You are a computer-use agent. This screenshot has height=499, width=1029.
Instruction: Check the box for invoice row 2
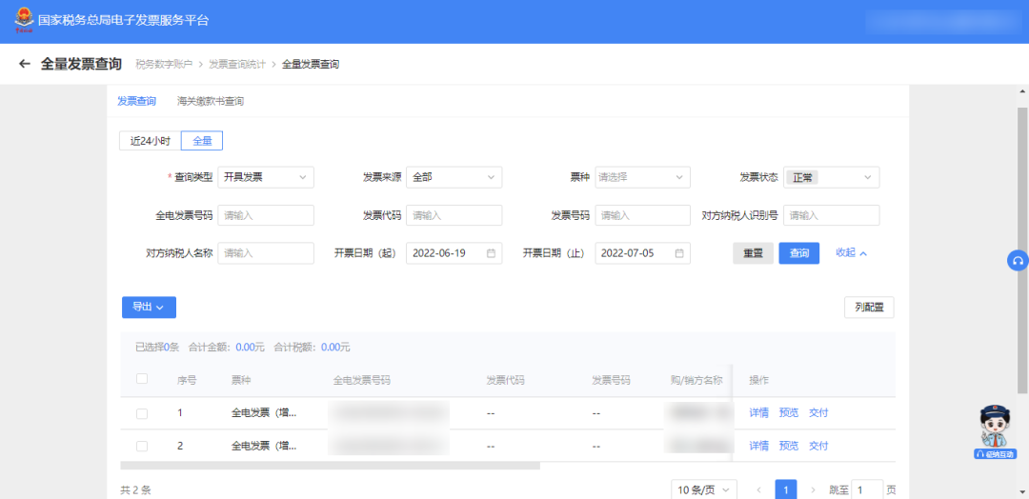point(142,446)
